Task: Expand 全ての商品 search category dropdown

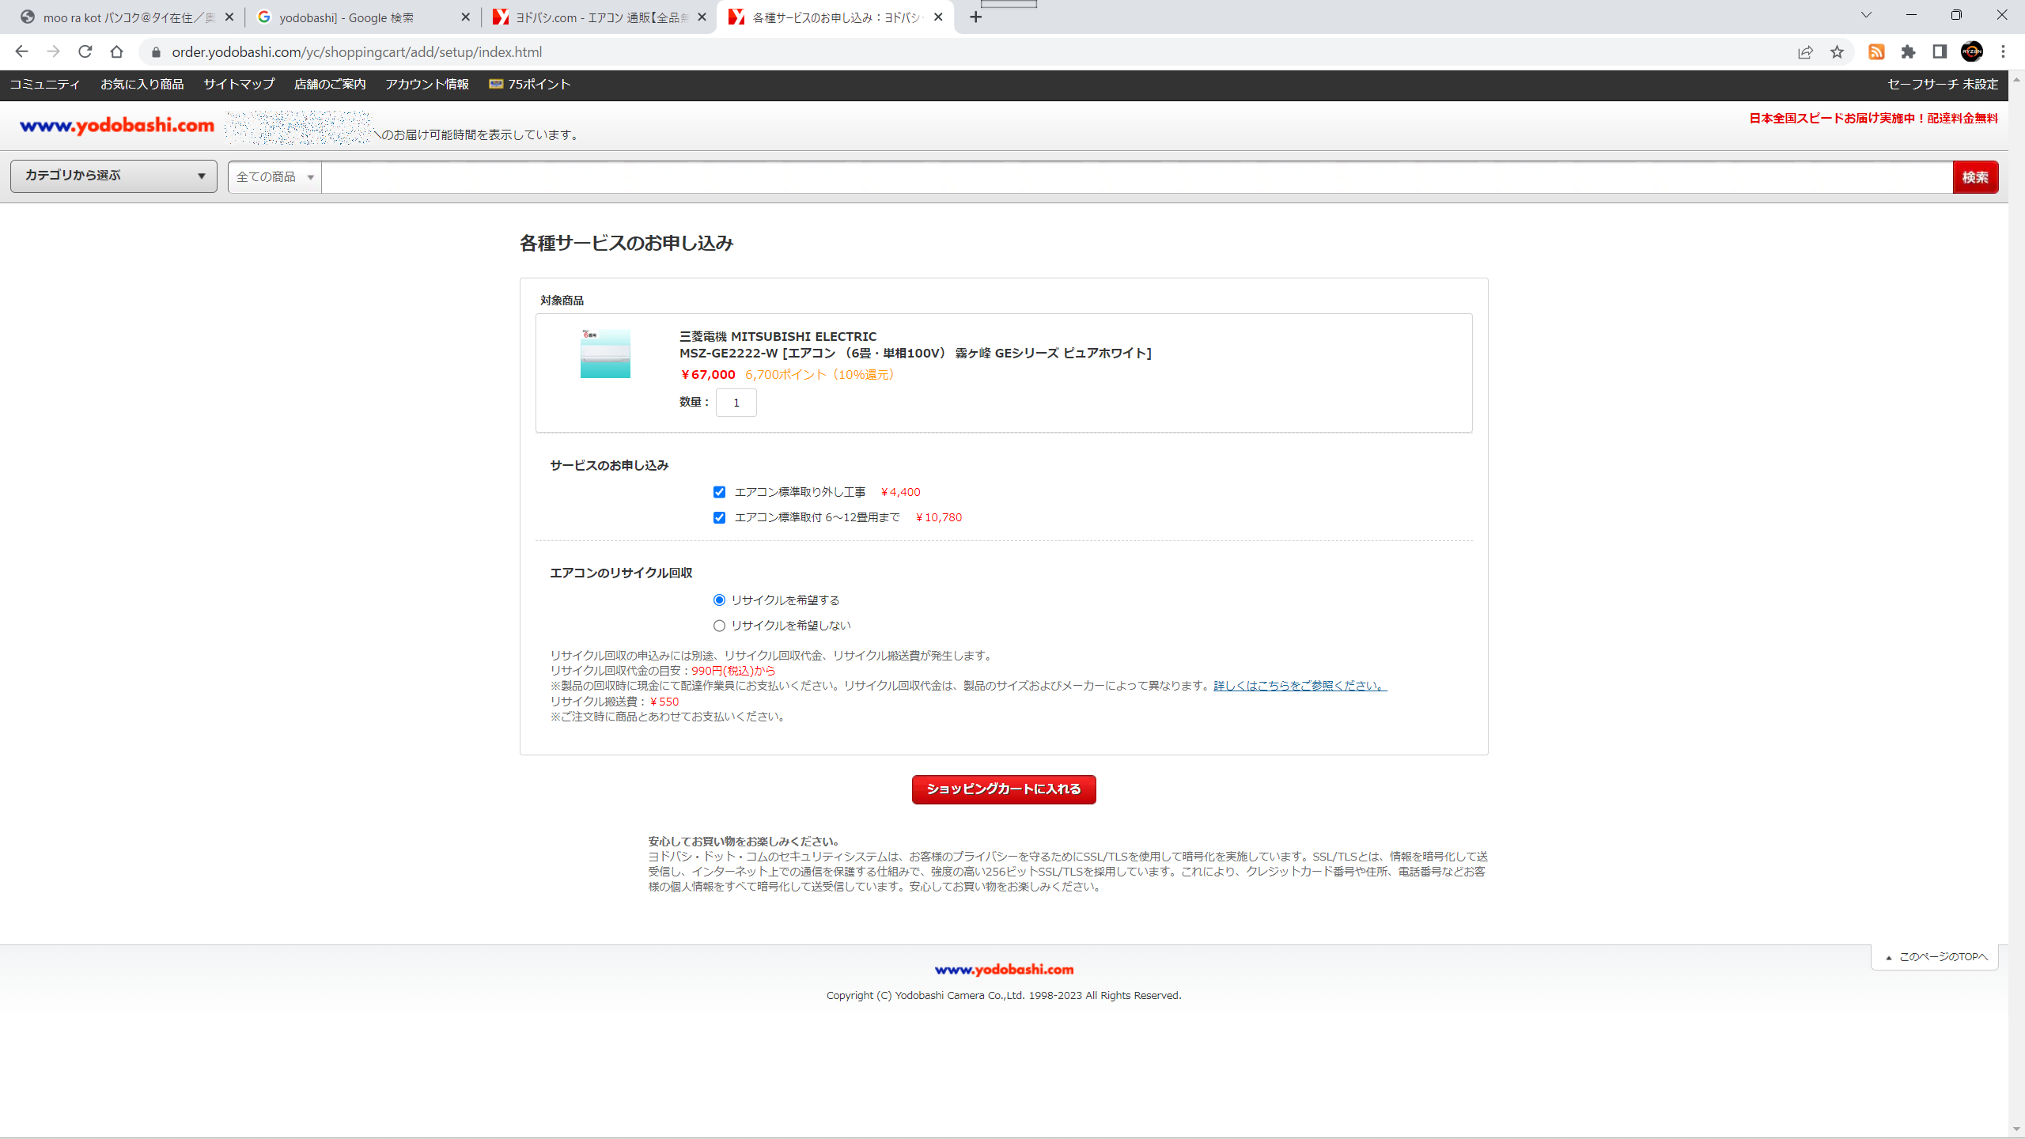Action: click(x=275, y=176)
